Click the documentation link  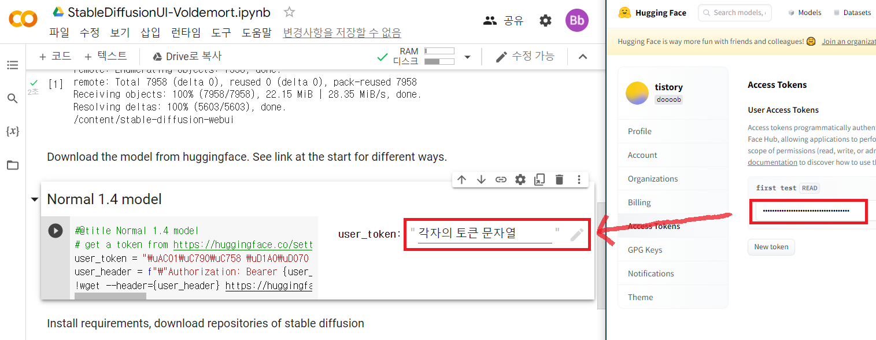[x=772, y=162]
